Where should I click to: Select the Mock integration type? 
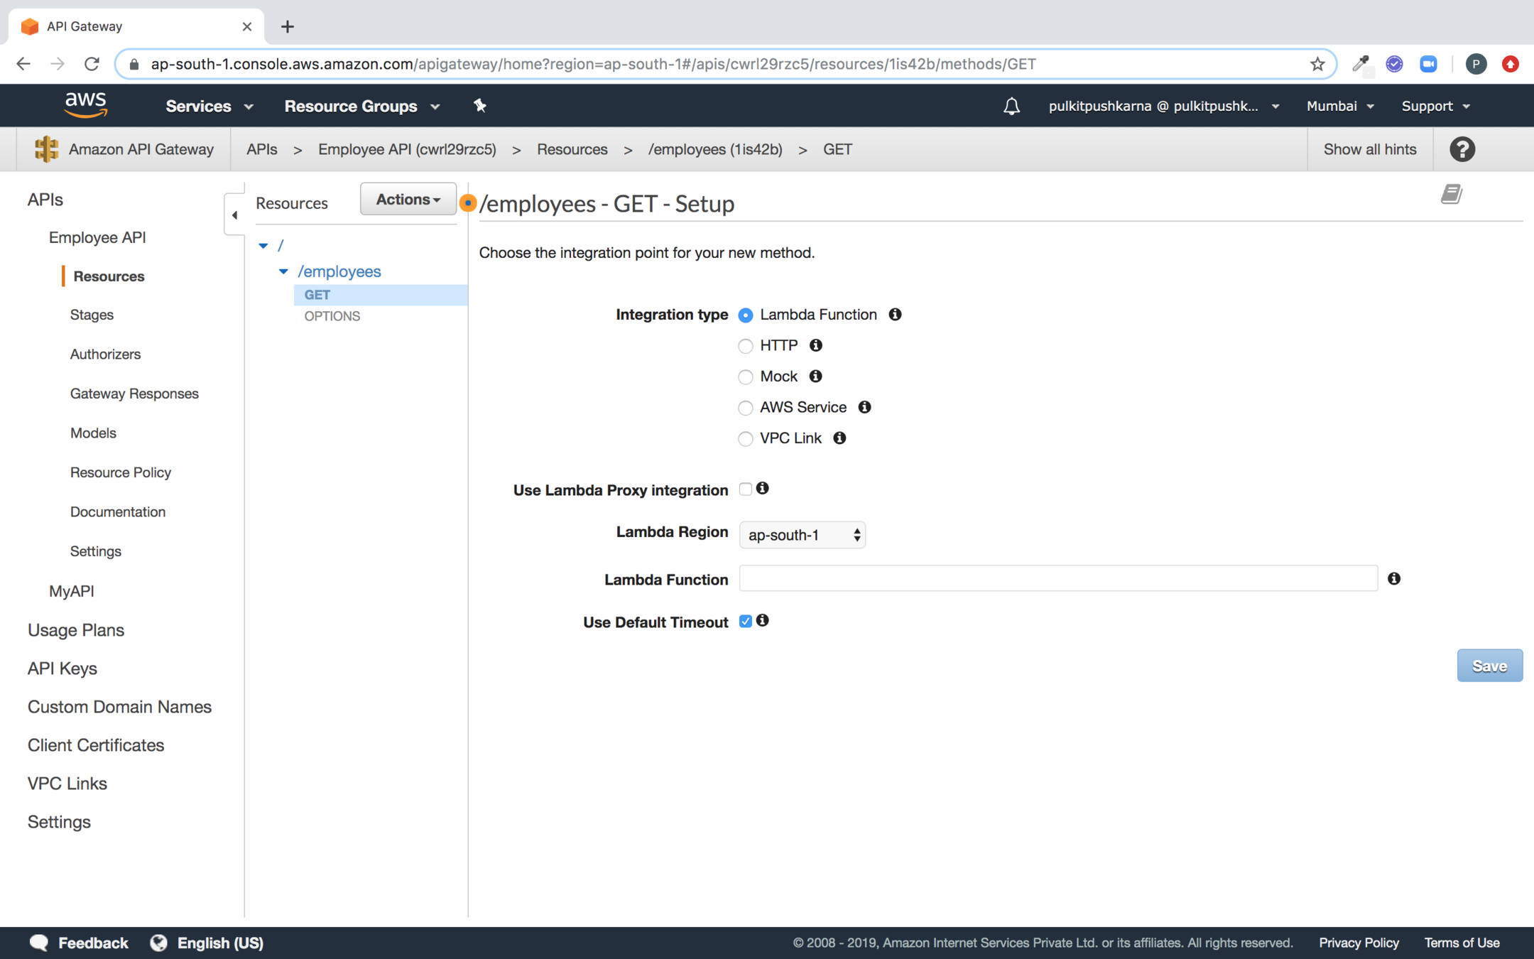[745, 377]
